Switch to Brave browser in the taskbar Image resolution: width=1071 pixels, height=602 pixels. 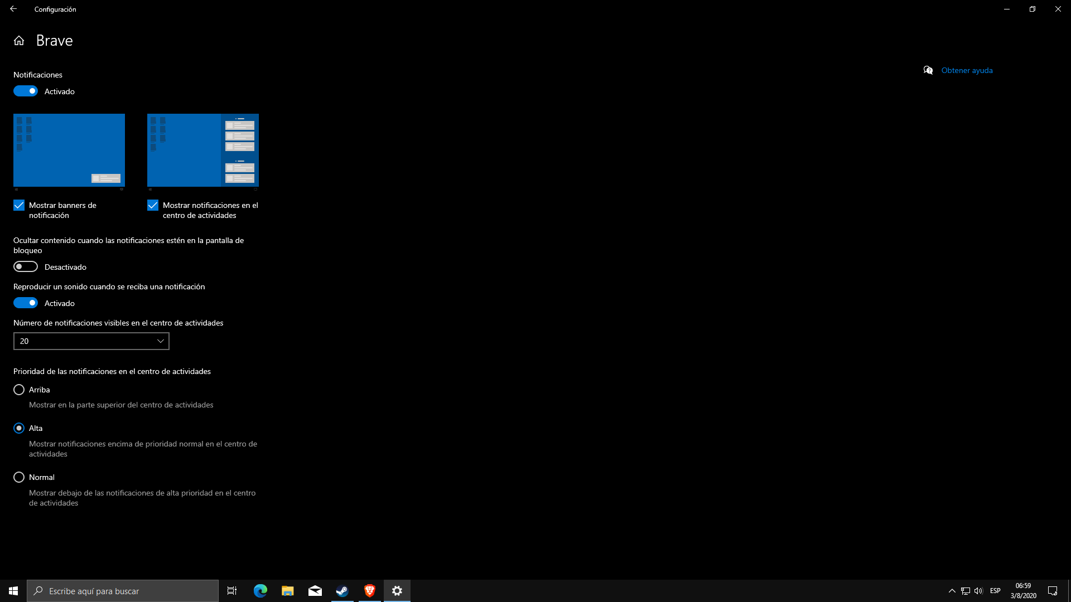point(370,591)
